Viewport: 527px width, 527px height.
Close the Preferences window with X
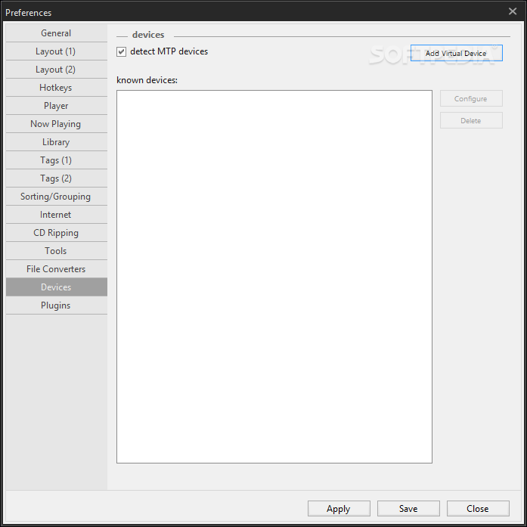[513, 11]
